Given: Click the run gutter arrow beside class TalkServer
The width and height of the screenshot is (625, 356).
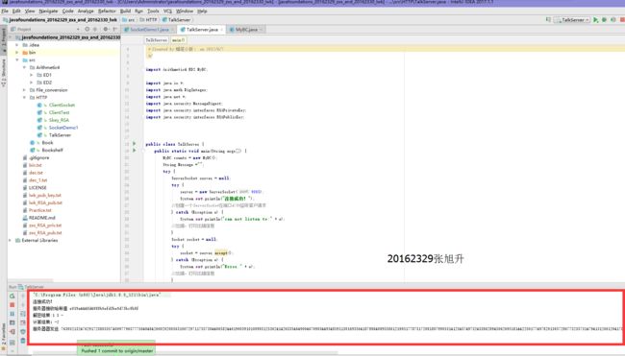Looking at the screenshot, I should 135,144.
